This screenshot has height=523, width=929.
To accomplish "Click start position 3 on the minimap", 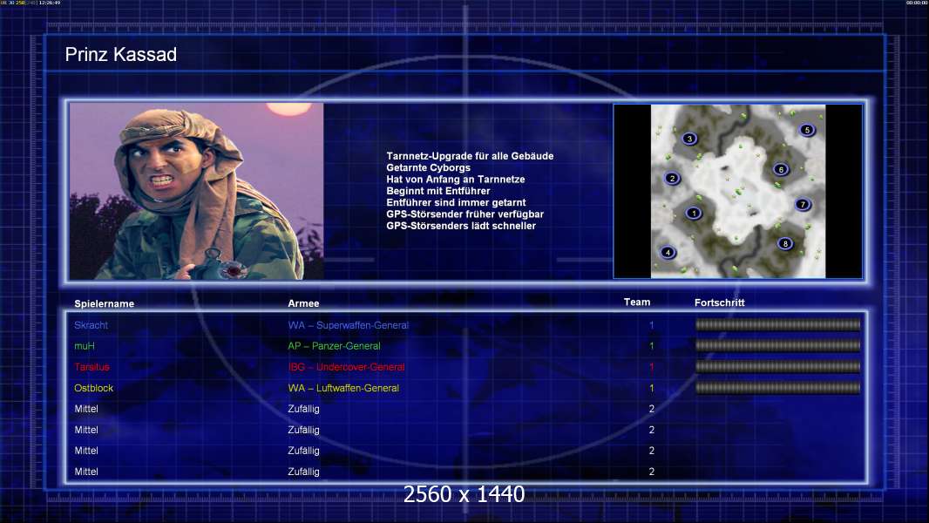I will (689, 139).
